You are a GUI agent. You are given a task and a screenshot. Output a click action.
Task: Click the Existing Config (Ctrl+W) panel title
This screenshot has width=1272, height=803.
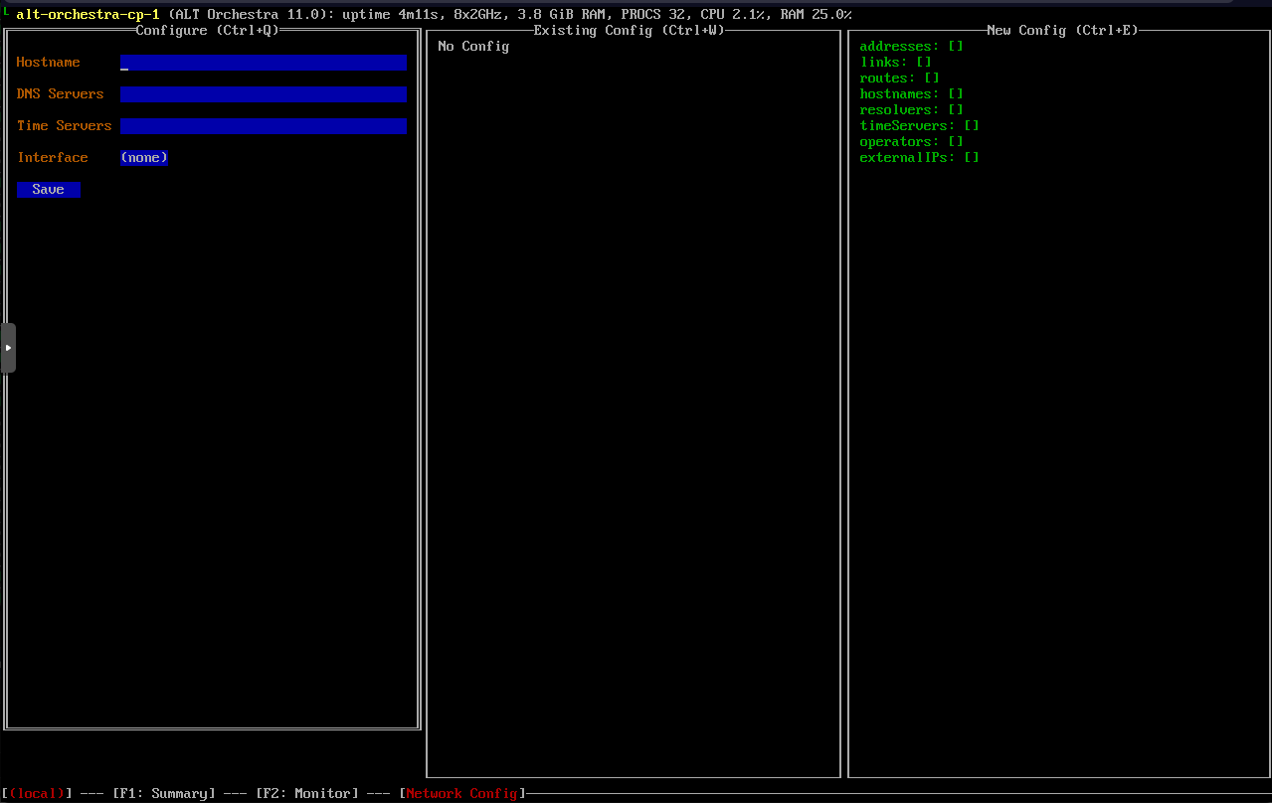[x=630, y=30]
